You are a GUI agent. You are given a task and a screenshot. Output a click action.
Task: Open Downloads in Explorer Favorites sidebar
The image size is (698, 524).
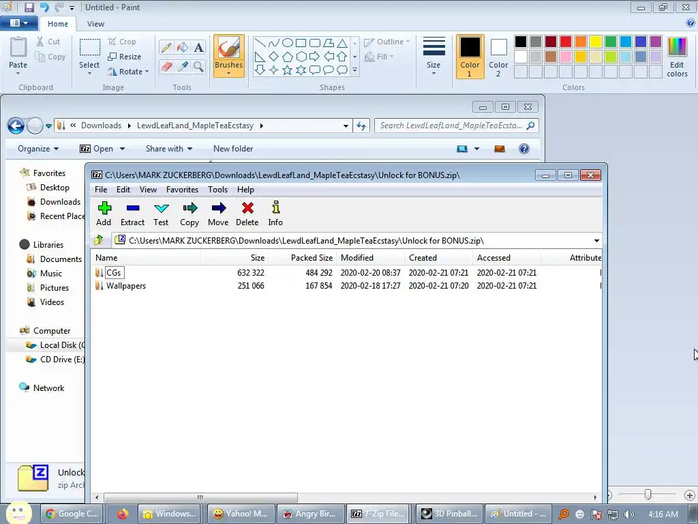coord(60,202)
